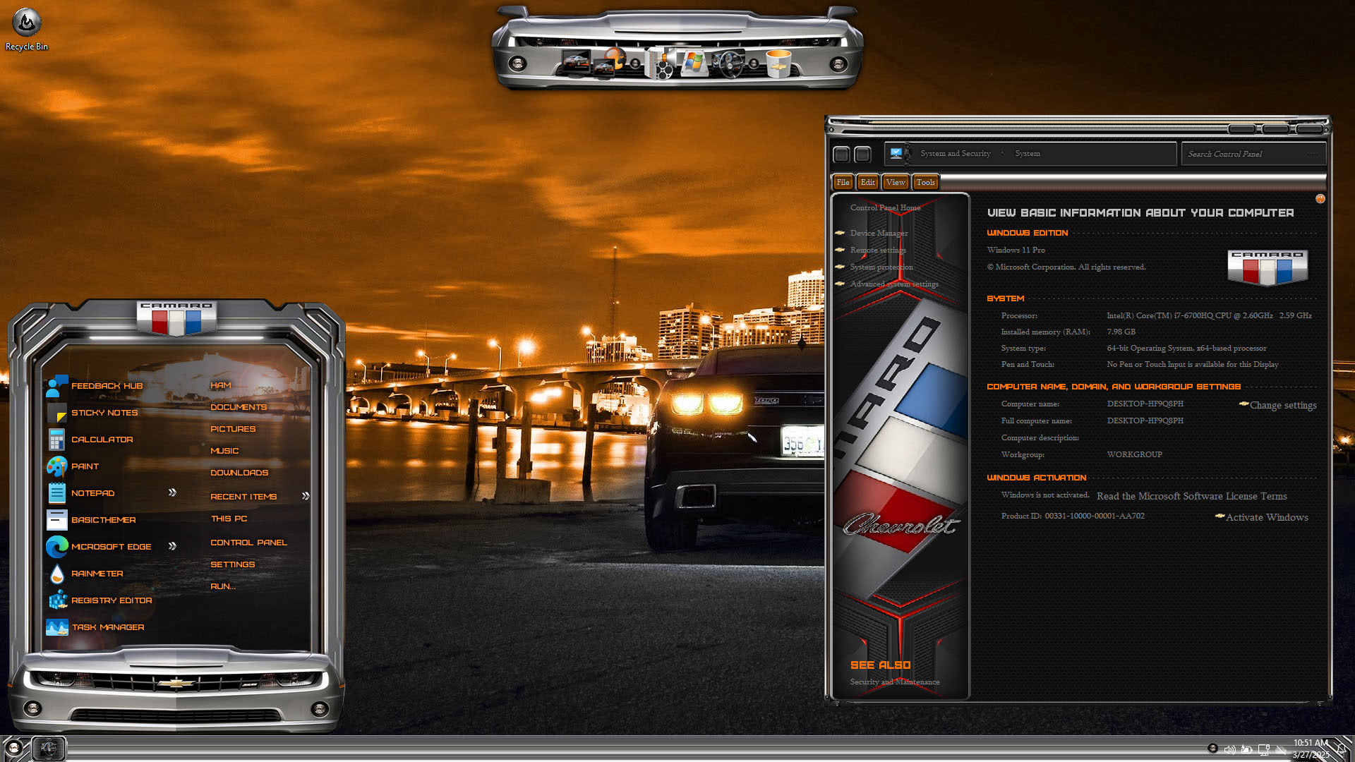Click System and Security breadcrumb

click(955, 154)
